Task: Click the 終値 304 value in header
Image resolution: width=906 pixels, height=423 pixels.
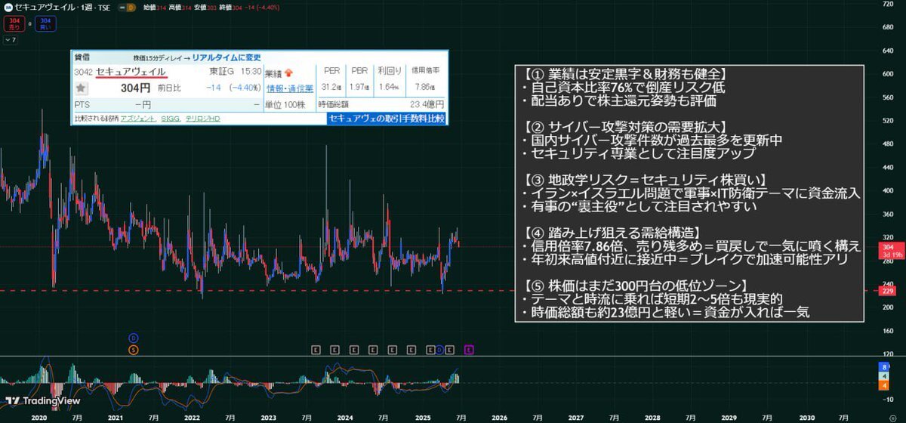Action: [236, 7]
